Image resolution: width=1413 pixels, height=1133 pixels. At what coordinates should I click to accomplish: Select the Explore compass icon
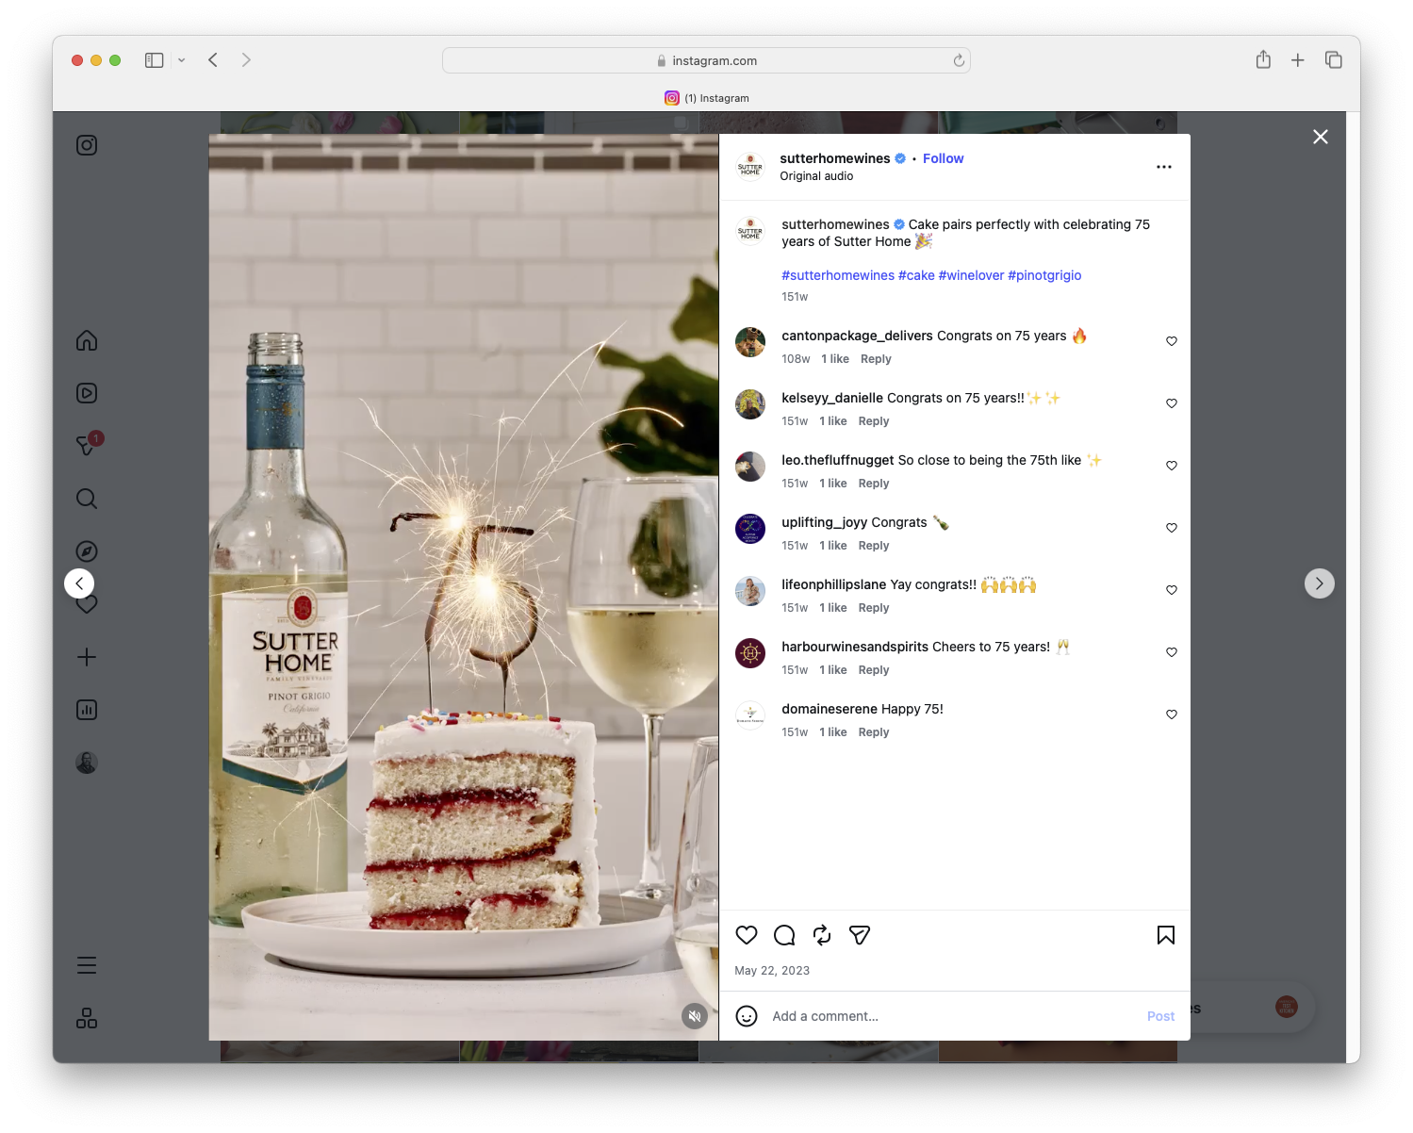pos(86,550)
